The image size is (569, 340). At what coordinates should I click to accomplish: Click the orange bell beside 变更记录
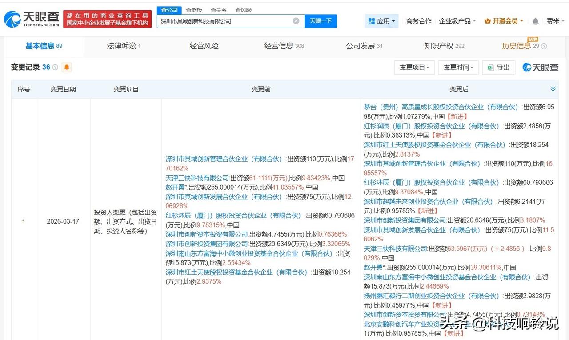click(x=67, y=67)
